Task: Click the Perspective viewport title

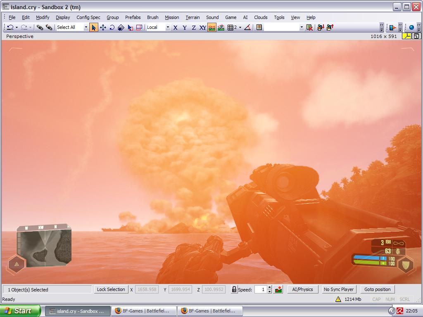Action: point(20,36)
